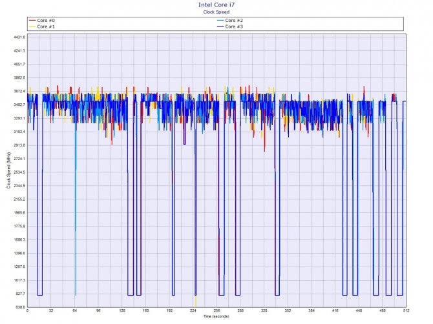Click the 827.7 y-axis value

click(x=20, y=294)
